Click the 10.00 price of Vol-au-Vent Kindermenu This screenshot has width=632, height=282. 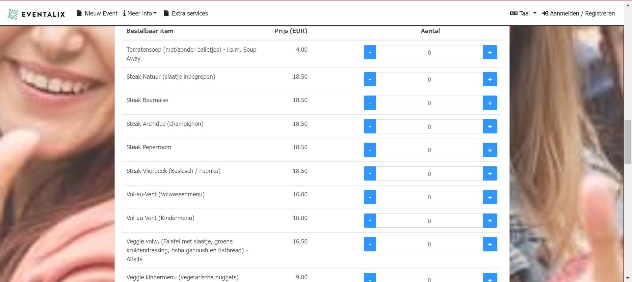pyautogui.click(x=300, y=218)
